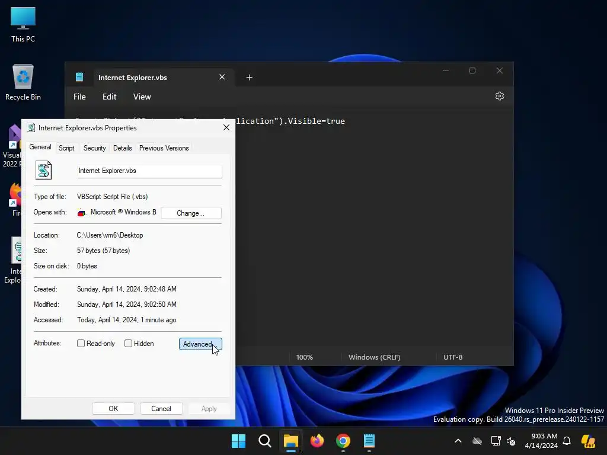
Task: Click the network display tray icon
Action: [496, 441]
